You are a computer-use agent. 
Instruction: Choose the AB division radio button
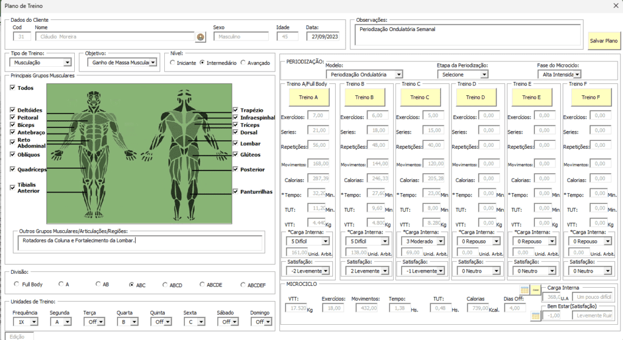(98, 284)
